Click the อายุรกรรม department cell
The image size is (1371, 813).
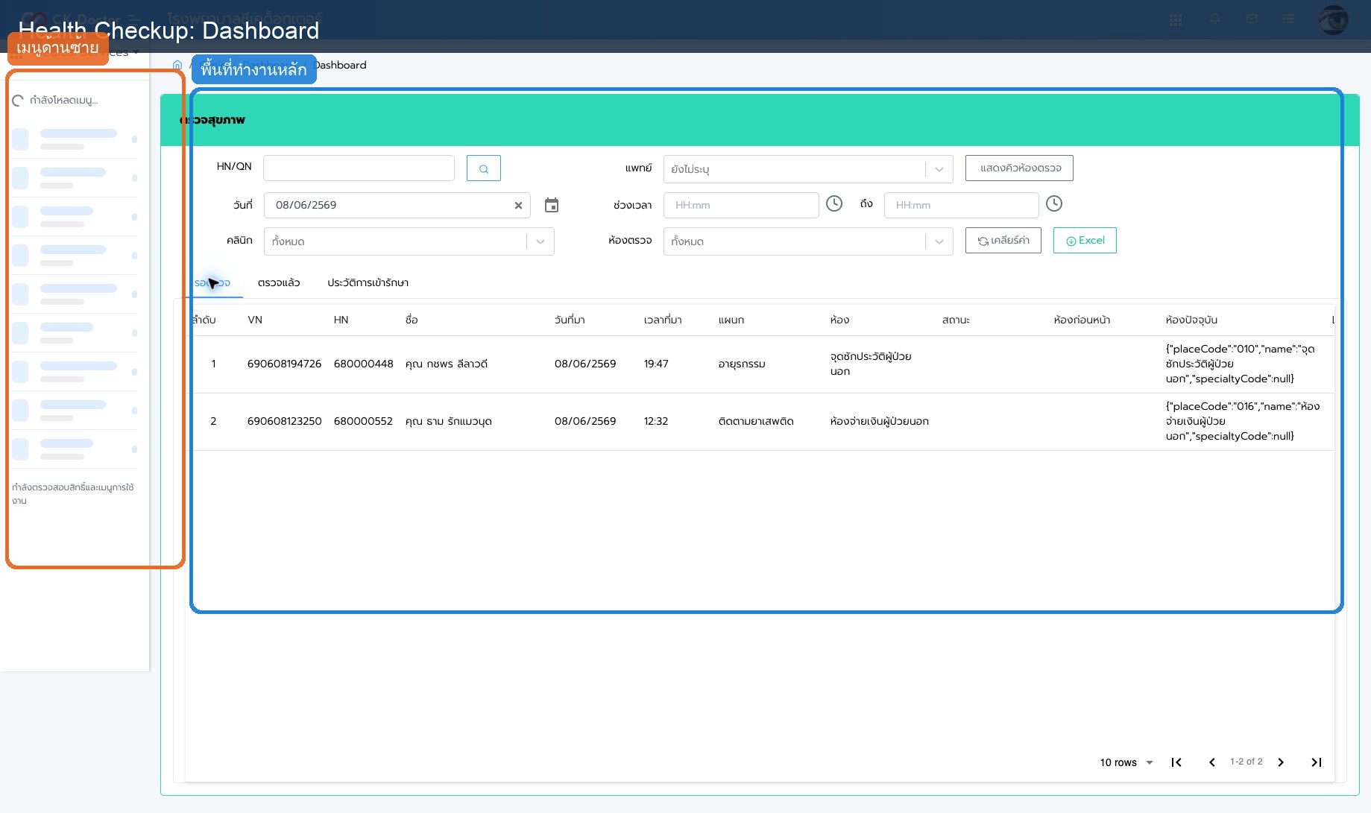[x=742, y=364]
